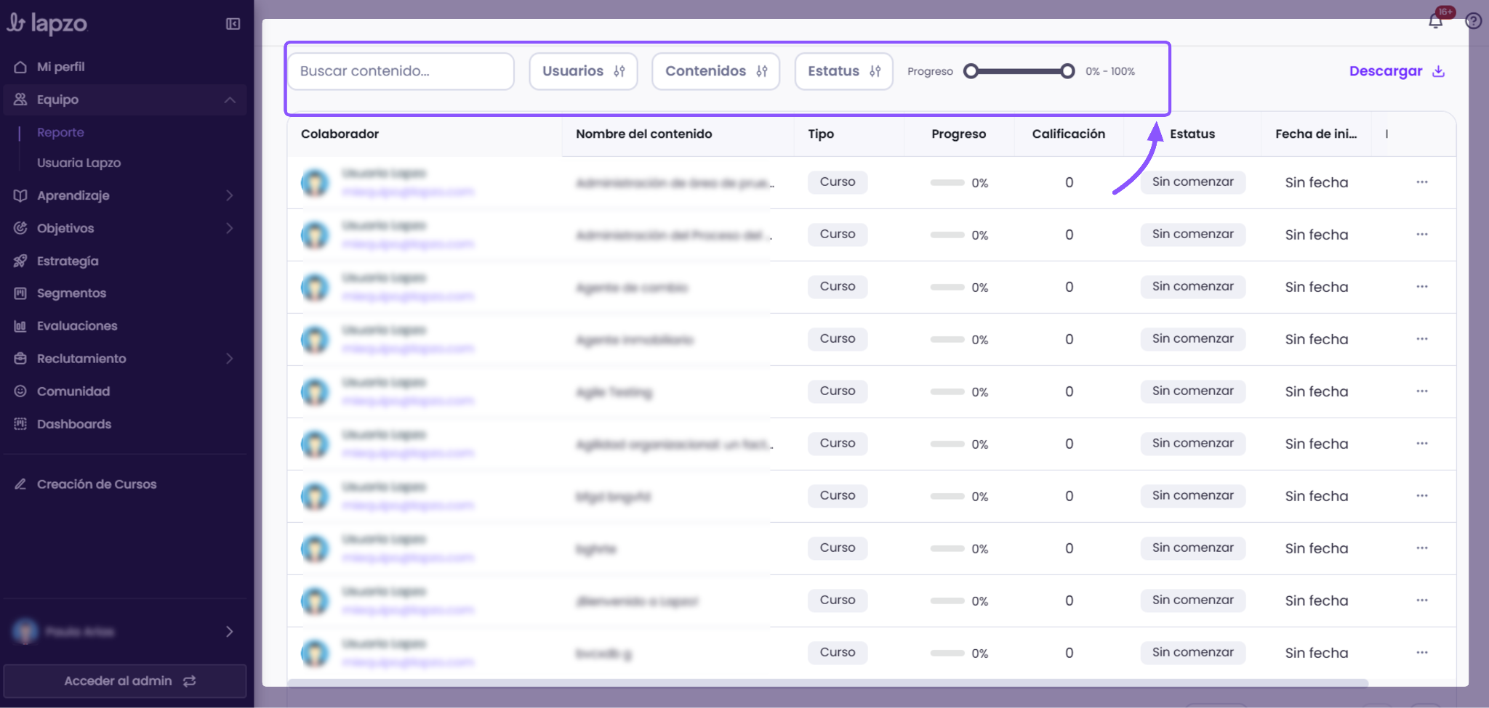Screen dimensions: 1489x708
Task: Click the first row collaborator avatar
Action: (x=315, y=182)
